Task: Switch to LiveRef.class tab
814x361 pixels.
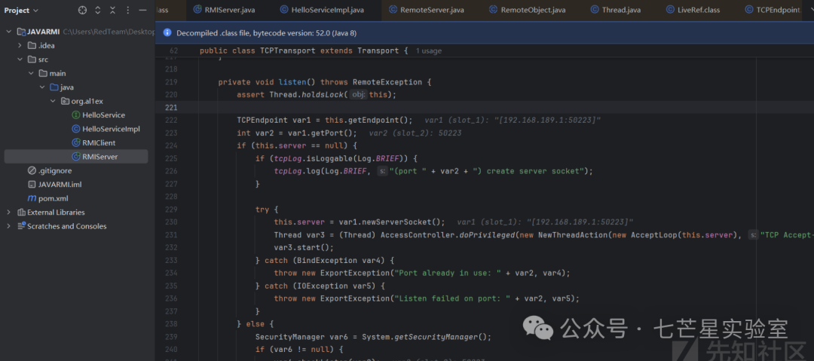Action: 693,10
